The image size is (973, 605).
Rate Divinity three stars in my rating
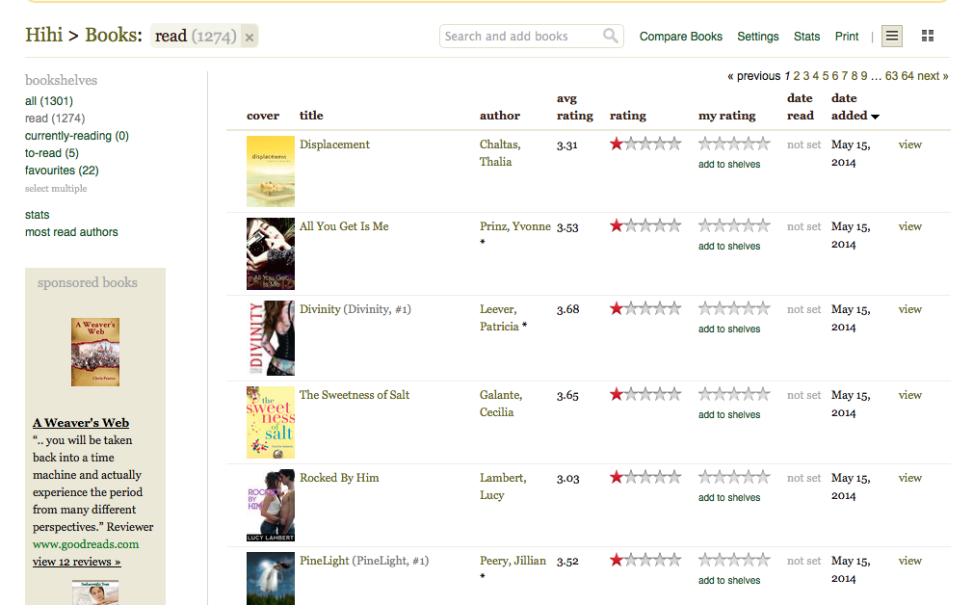coord(734,309)
